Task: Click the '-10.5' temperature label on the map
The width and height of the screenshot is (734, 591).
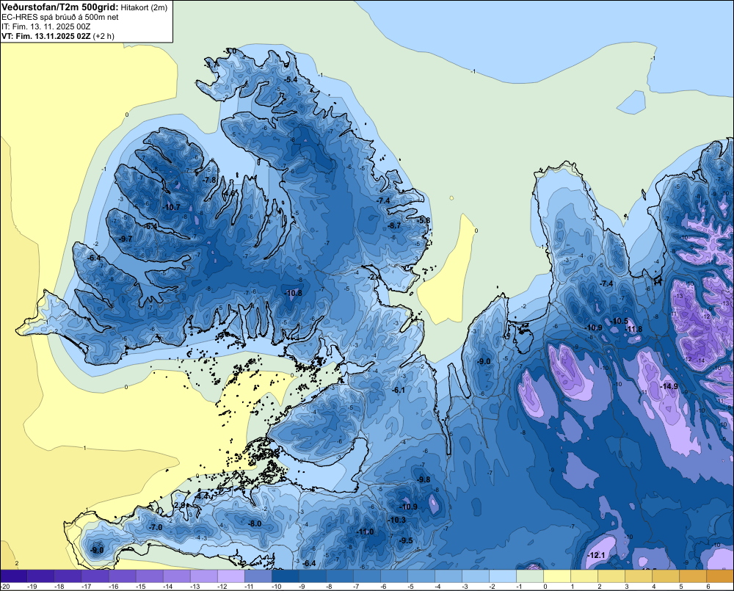Action: point(619,322)
